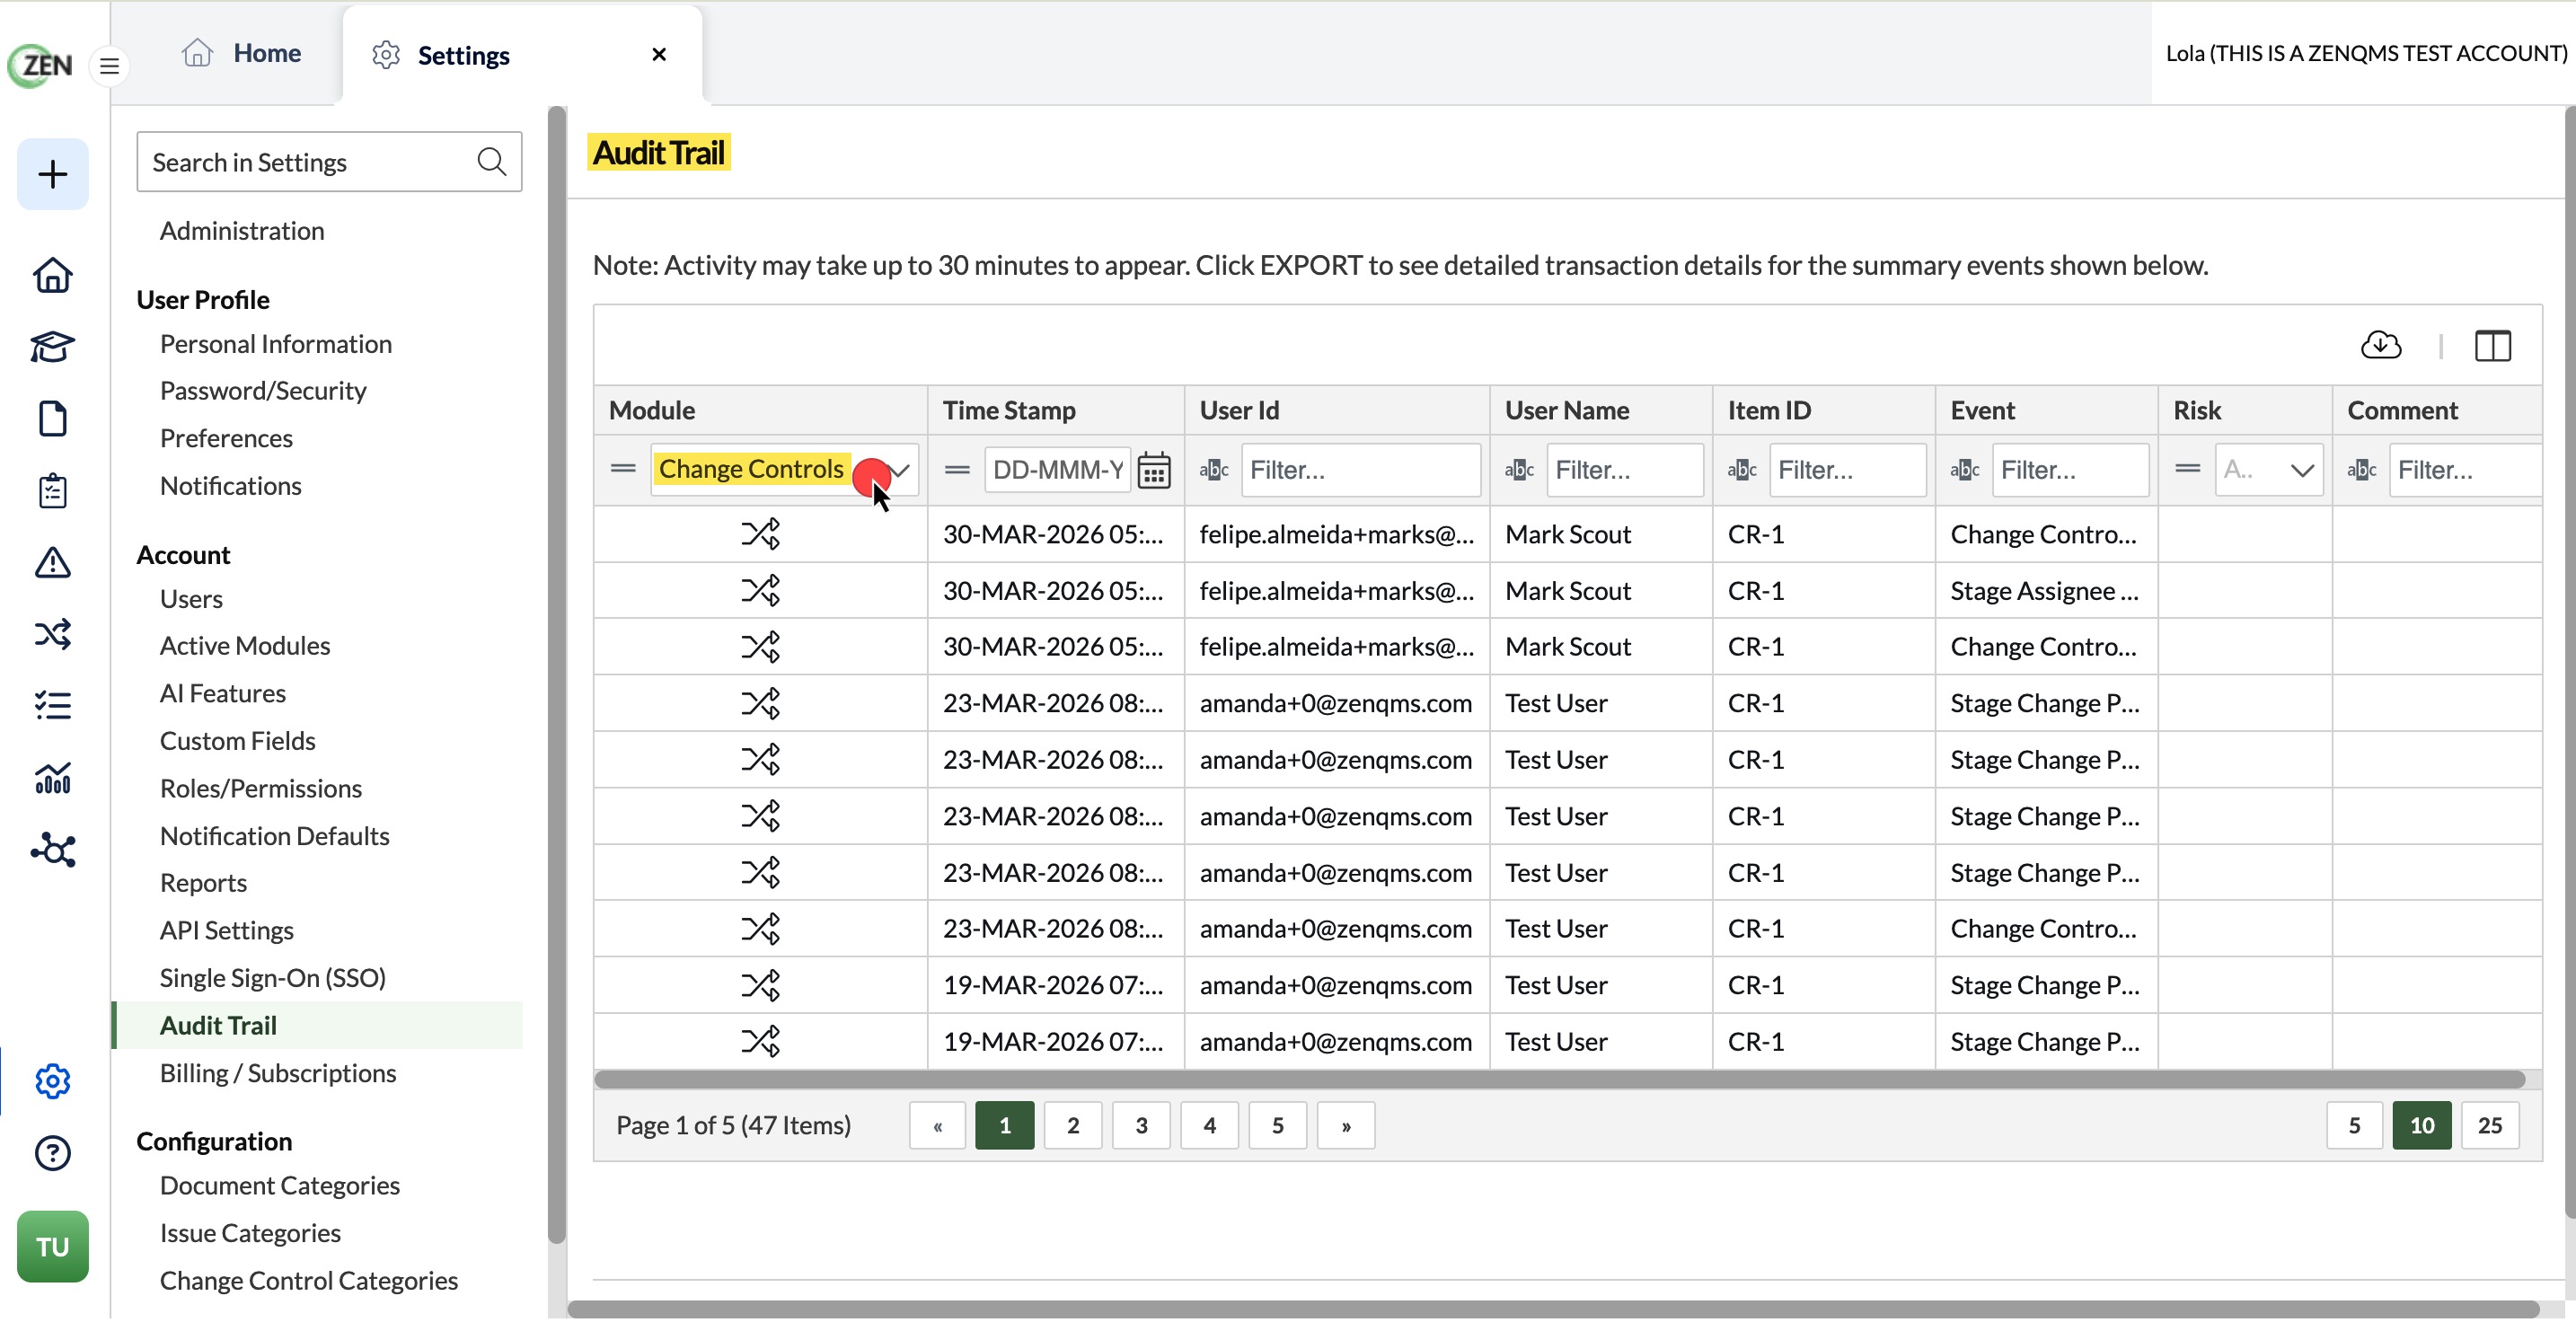Go to Password/Security settings
Image resolution: width=2576 pixels, height=1331 pixels.
point(263,392)
